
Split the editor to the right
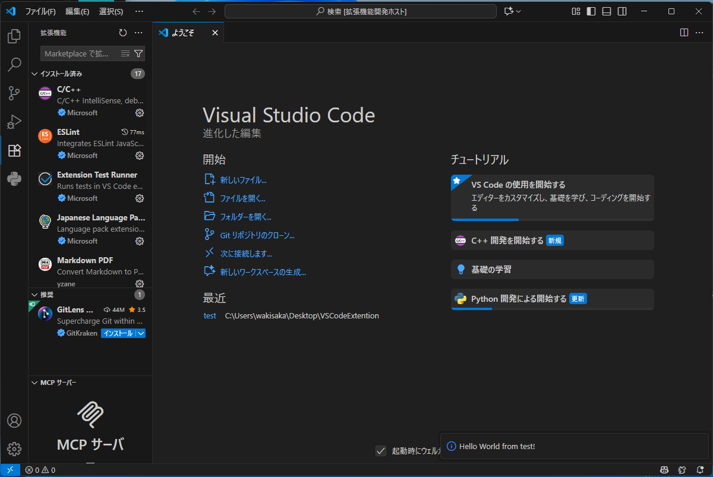point(684,33)
